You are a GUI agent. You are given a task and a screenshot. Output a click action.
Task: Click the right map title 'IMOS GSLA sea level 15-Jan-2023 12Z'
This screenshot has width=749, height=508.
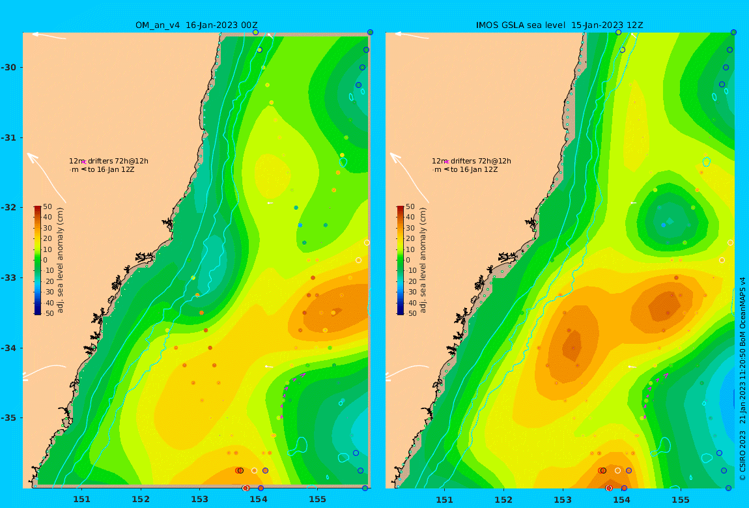(559, 25)
